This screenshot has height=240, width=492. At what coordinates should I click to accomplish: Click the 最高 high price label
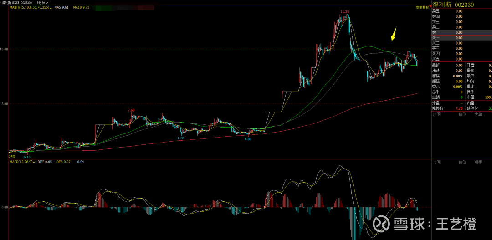click(x=470, y=71)
